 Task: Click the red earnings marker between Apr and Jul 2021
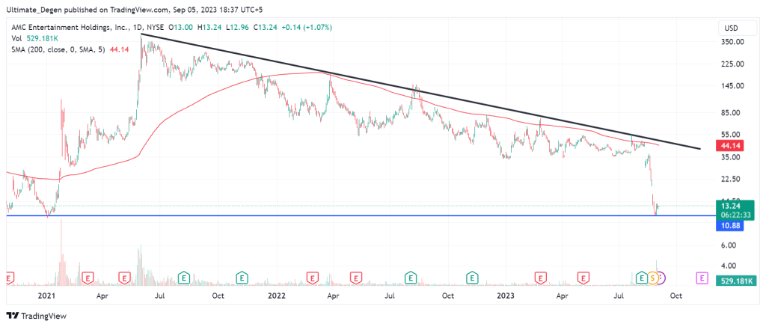125,278
